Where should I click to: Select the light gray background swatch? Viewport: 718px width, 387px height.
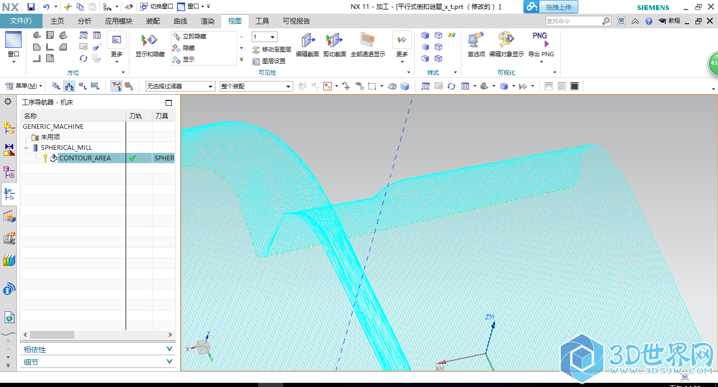point(549,86)
